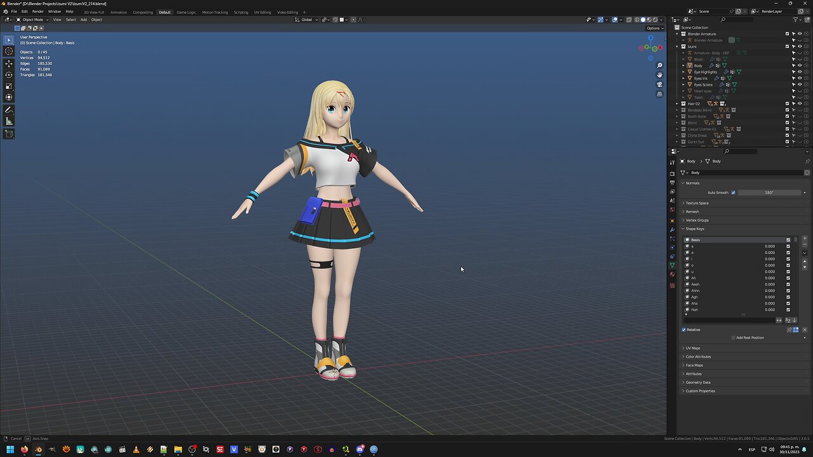The height and width of the screenshot is (457, 813).
Task: Switch to solid viewport shading
Action: [x=643, y=20]
